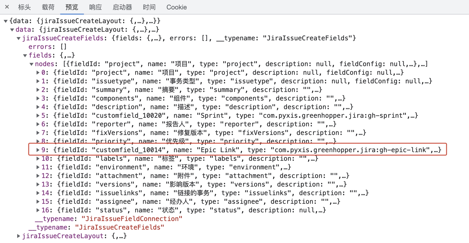
Task: Open the 标头 tab
Action: coord(24,7)
